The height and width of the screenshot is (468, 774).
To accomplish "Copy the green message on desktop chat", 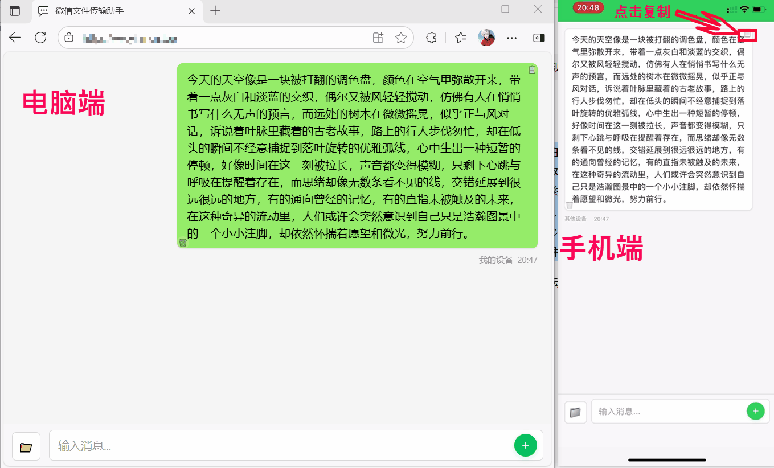I will tap(531, 70).
